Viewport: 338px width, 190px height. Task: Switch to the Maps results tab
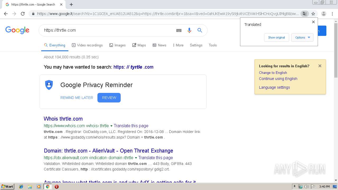point(139,45)
